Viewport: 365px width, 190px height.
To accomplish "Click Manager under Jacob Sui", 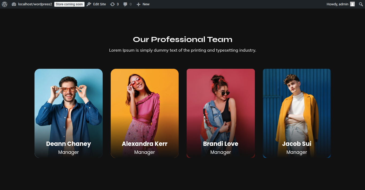I will pyautogui.click(x=297, y=152).
